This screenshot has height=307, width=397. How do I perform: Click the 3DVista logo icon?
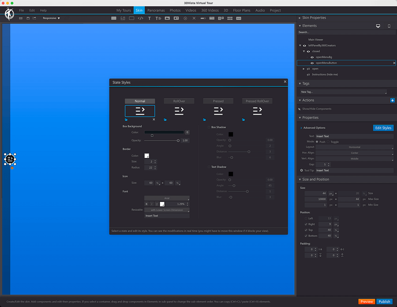pos(9,14)
